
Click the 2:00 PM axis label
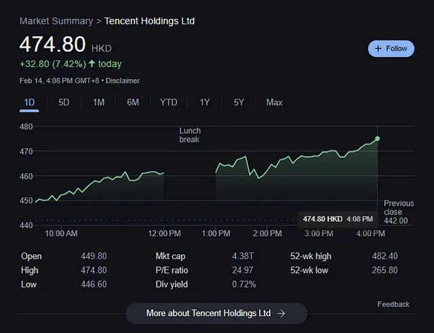267,234
